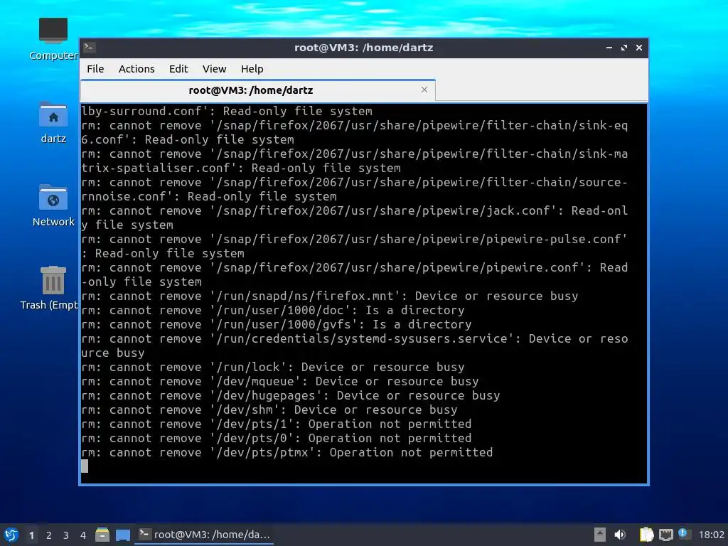Click the '/run/user/1000/gvfs' Is a directory line
Image resolution: width=728 pixels, height=546 pixels.
click(277, 324)
